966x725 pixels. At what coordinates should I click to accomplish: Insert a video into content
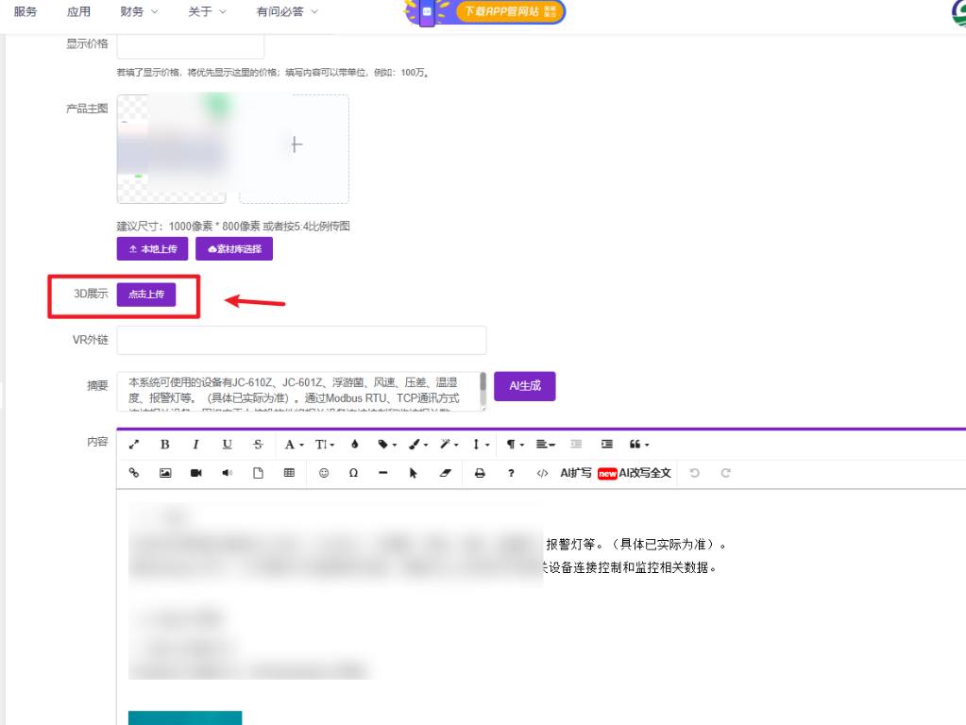point(195,473)
